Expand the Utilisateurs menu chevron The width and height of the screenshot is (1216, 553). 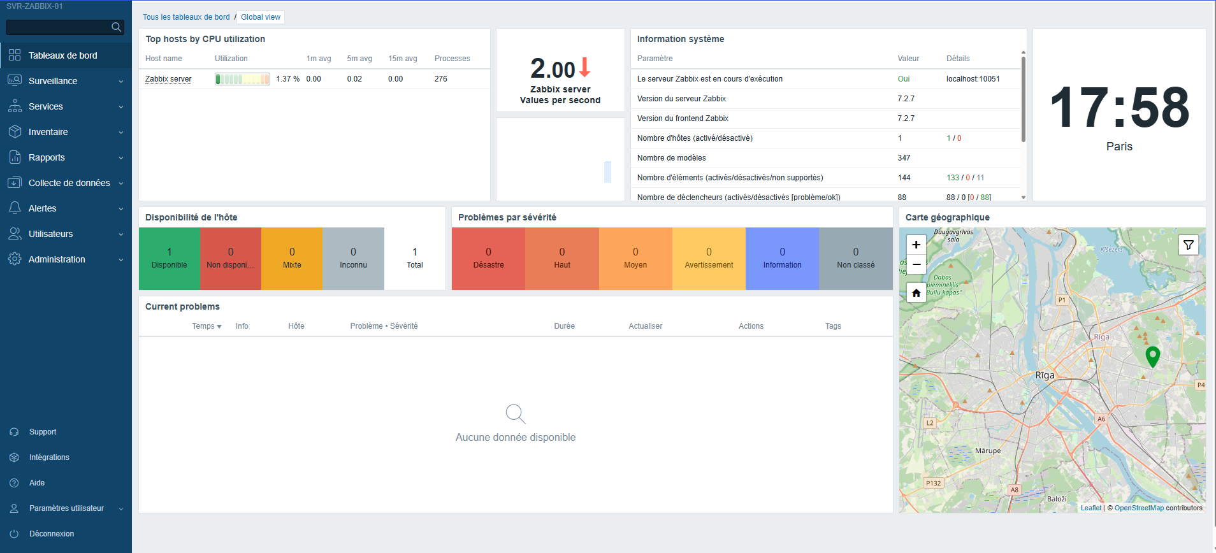coord(121,234)
